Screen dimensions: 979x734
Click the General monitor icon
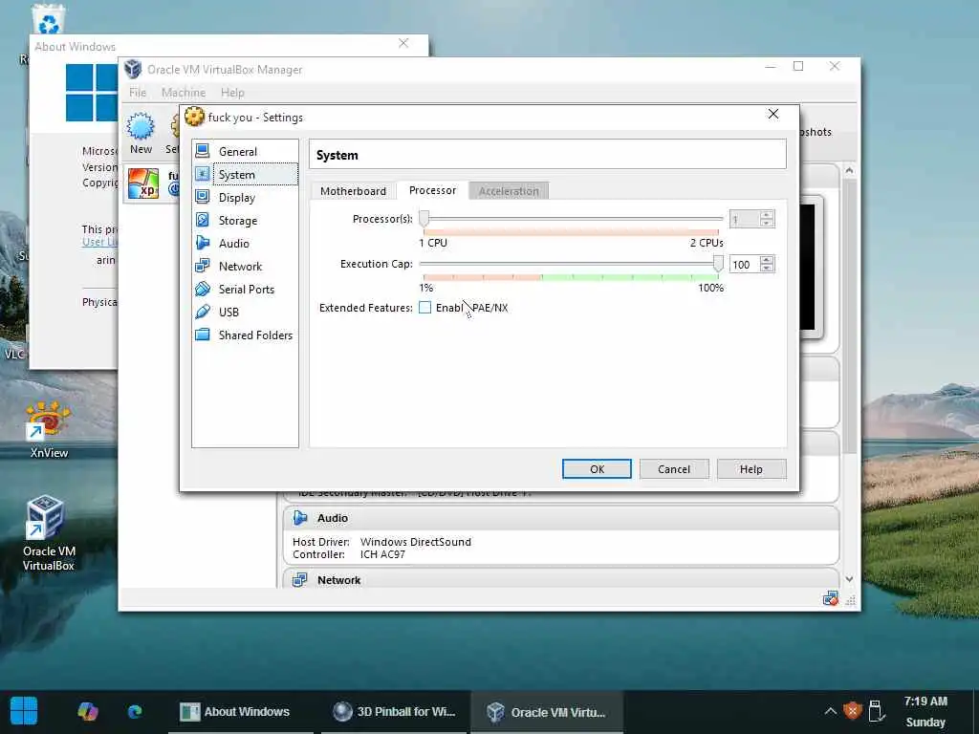(203, 151)
